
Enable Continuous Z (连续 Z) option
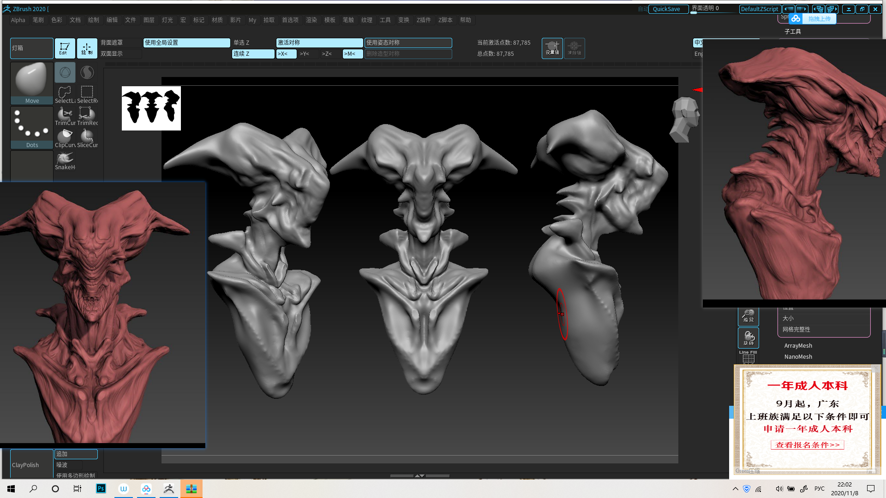pos(253,53)
